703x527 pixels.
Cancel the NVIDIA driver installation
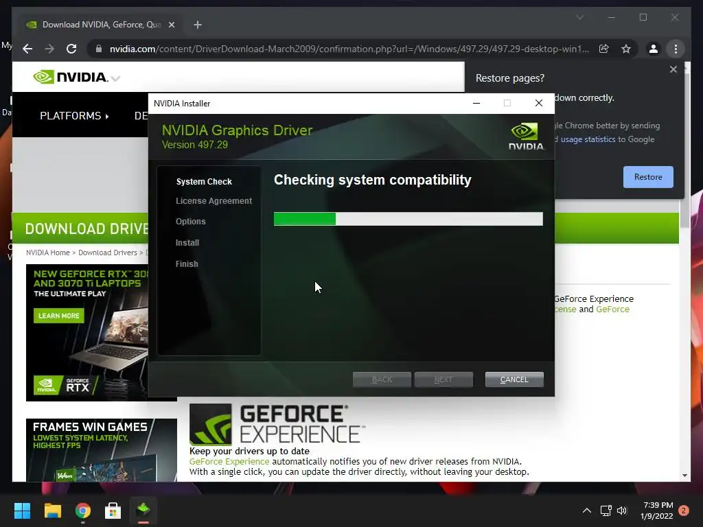(x=514, y=379)
